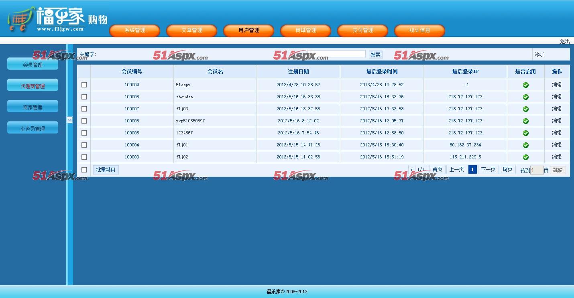Image resolution: width=574 pixels, height=298 pixels.
Task: Click the 福乐家 shopping cart logo
Action: point(57,19)
